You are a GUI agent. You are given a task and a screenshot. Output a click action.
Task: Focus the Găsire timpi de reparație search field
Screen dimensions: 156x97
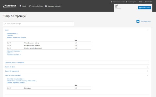click(x=38, y=24)
